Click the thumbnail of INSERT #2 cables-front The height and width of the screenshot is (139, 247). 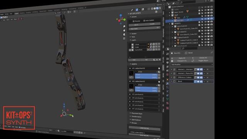coord(131,86)
